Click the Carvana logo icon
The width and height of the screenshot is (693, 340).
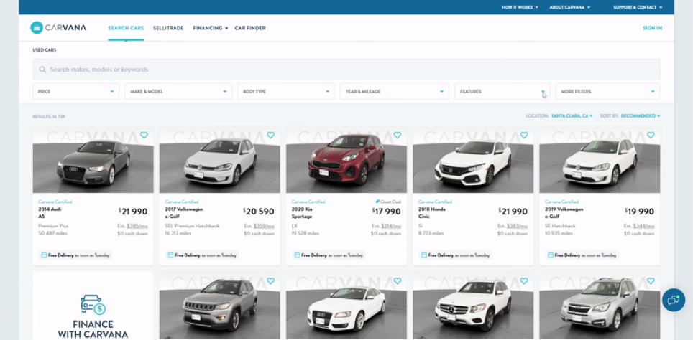[x=37, y=28]
